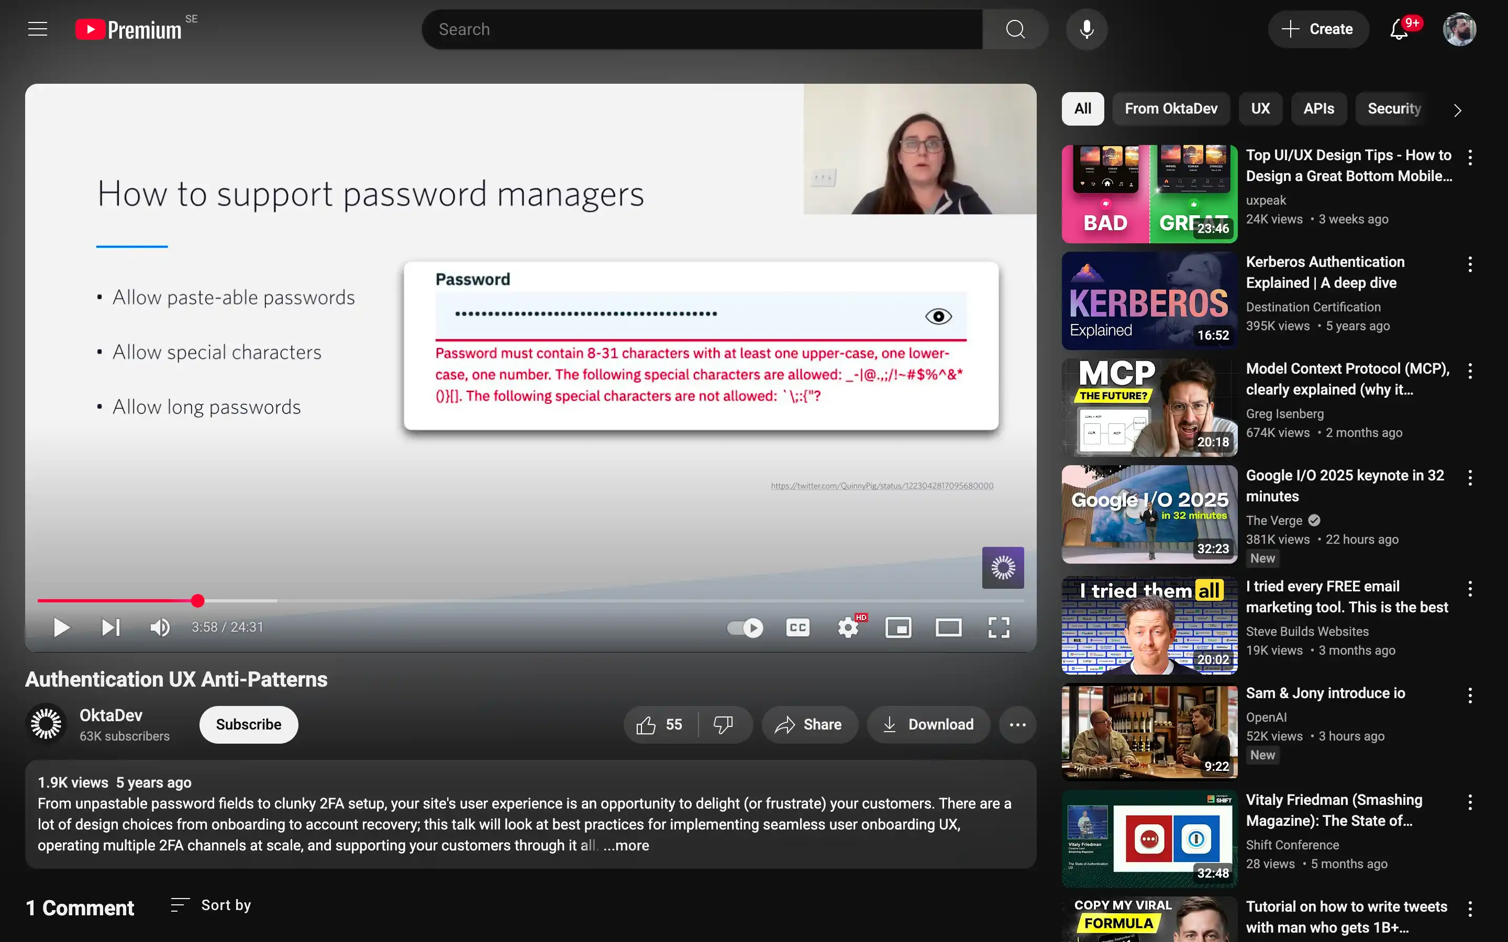1508x942 pixels.
Task: Open options menu for MCP video
Action: coord(1470,372)
